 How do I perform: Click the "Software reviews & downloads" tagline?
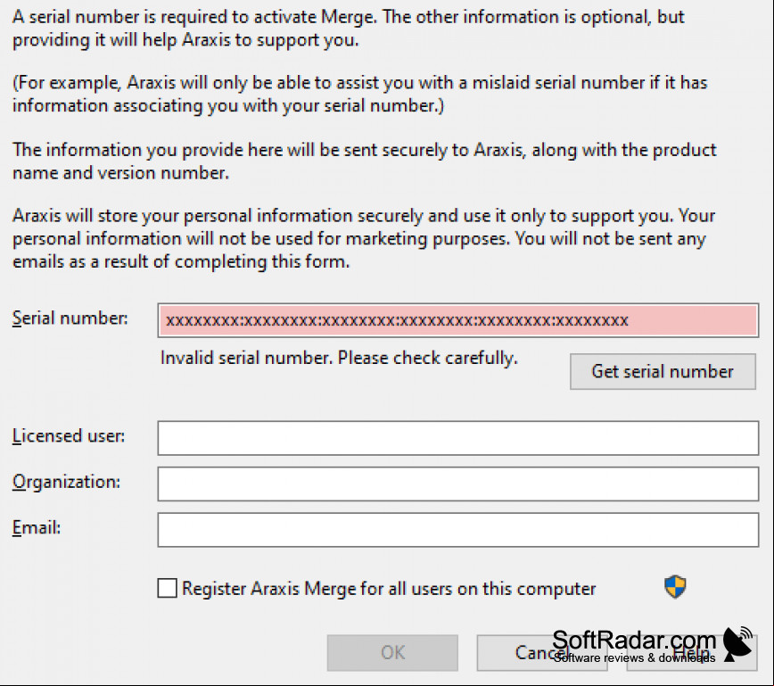pos(634,657)
